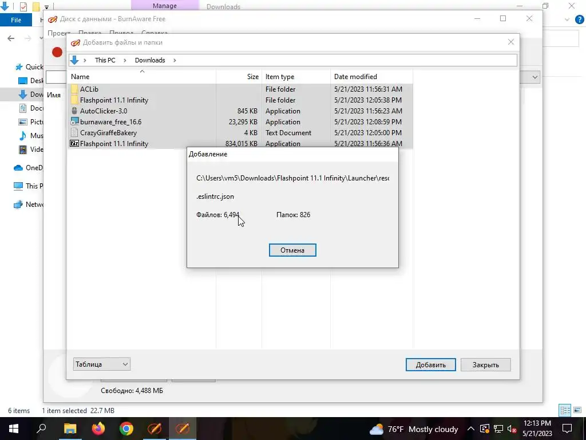Screen dimensions: 586x440
Task: Switch Explorer to details view icon
Action: tap(565, 410)
